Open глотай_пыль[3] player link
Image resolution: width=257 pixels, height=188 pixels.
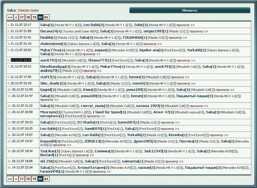coord(95,106)
